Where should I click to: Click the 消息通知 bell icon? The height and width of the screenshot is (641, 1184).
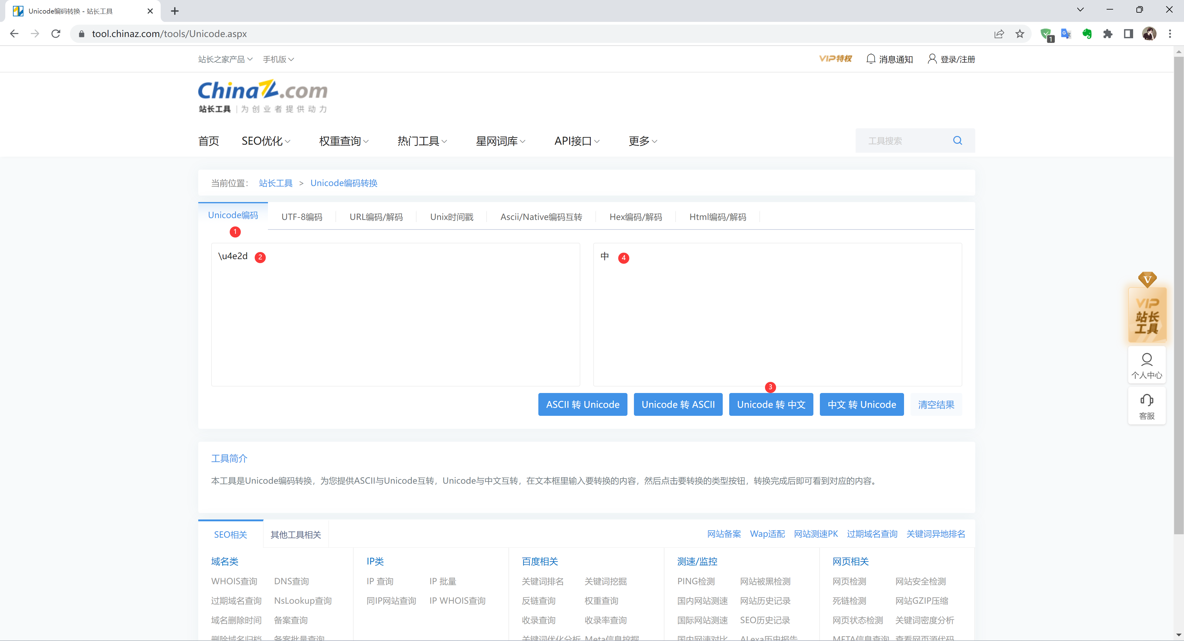click(870, 59)
